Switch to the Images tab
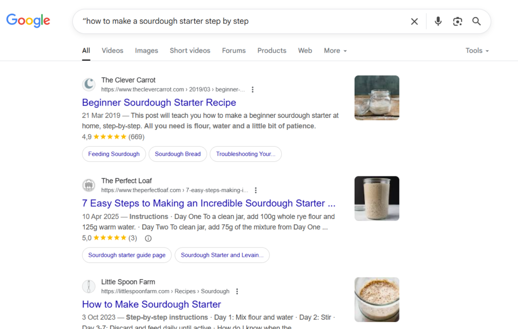Screen dimensions: 518x329 click(x=146, y=51)
